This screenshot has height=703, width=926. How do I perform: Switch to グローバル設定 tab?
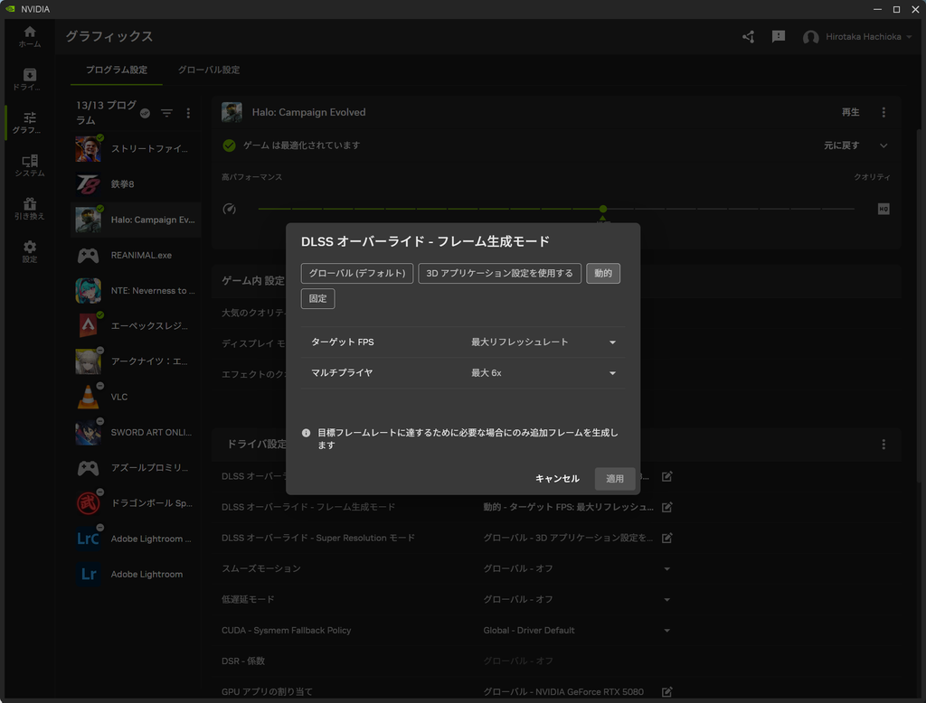tap(209, 70)
